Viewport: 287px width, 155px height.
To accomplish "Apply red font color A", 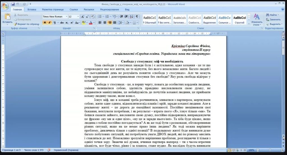I will [x=91, y=22].
